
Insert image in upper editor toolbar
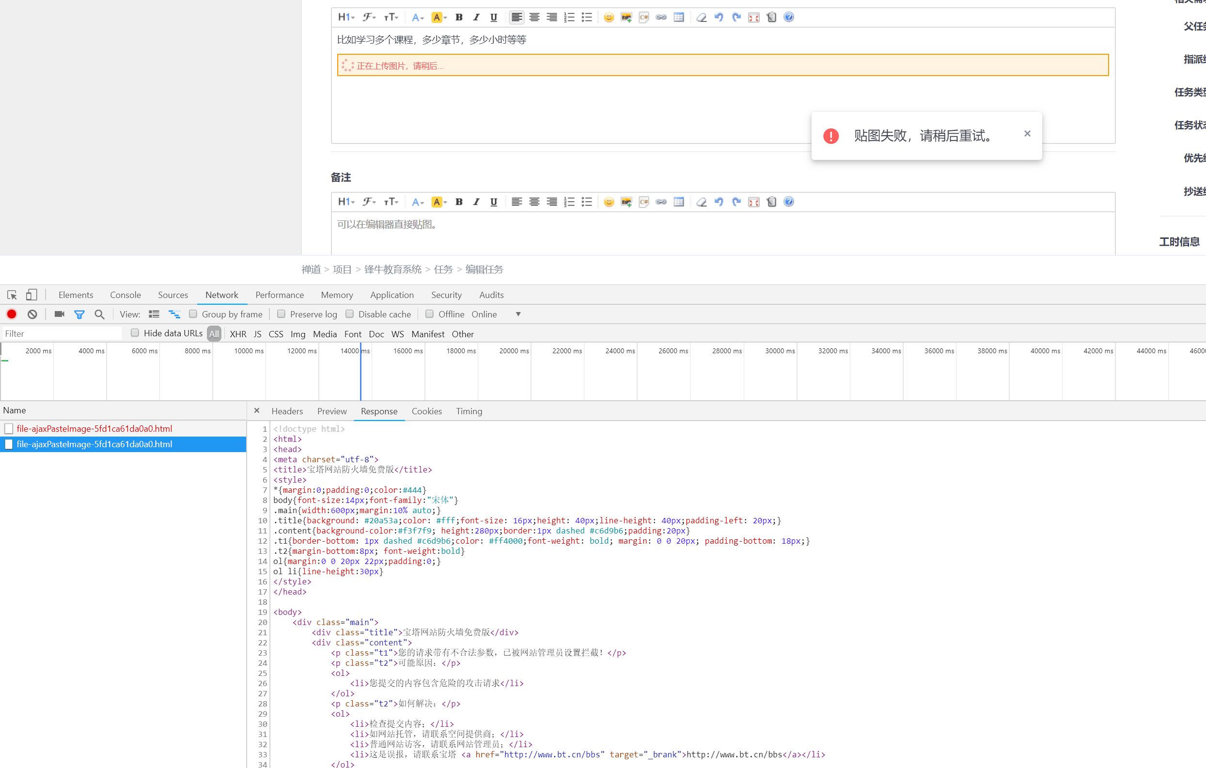click(626, 17)
